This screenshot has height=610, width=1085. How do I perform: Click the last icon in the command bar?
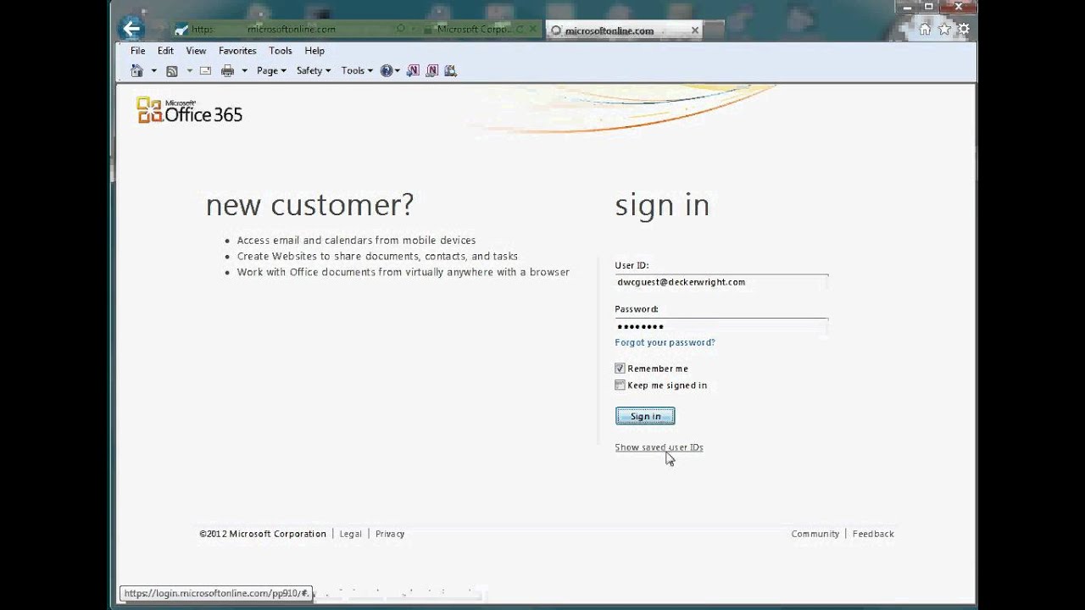click(x=450, y=71)
